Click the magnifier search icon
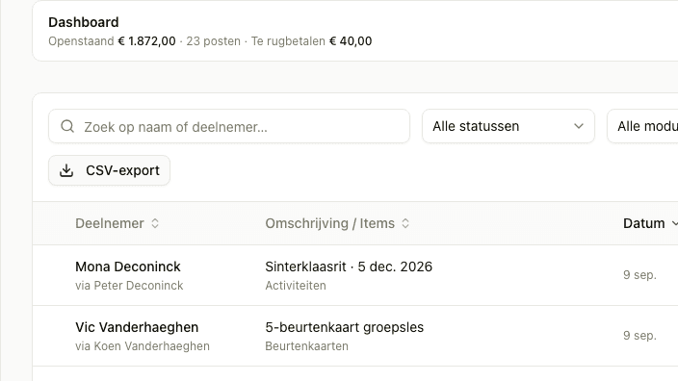678x381 pixels. (67, 127)
